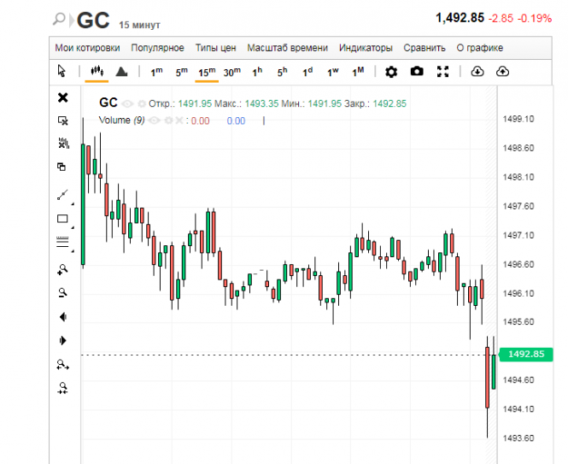Open the Типы цен menu
The image size is (568, 464).
click(x=215, y=48)
